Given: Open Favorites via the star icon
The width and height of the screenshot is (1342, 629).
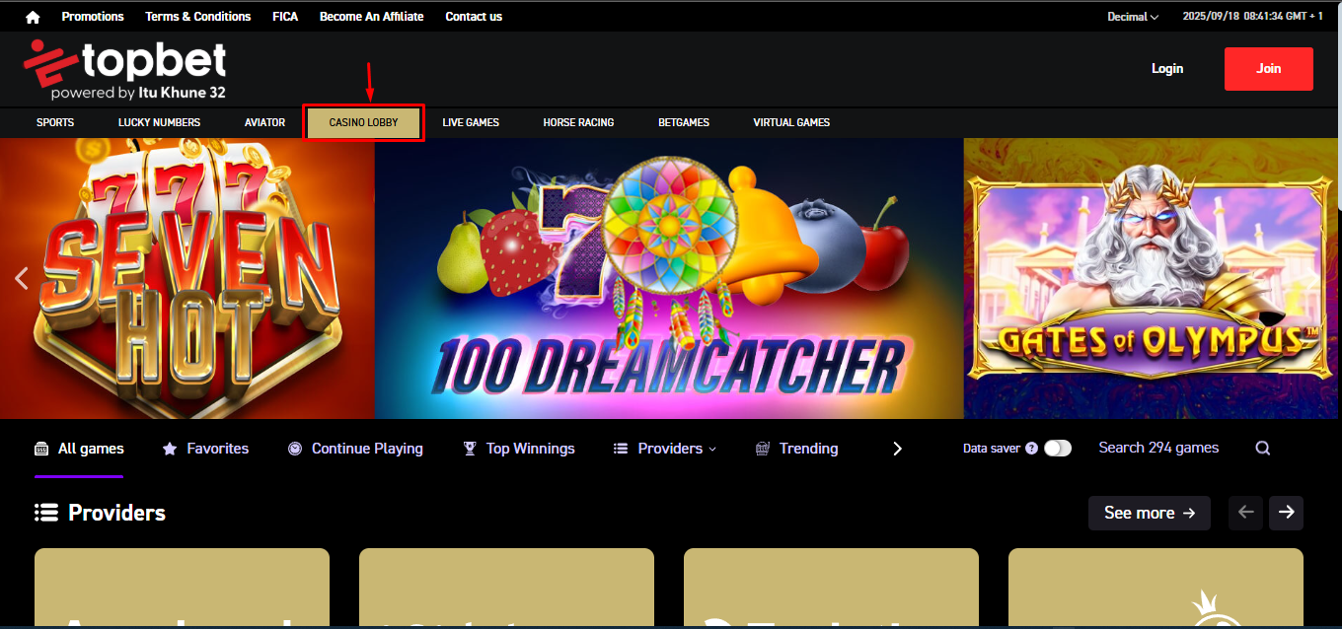Looking at the screenshot, I should tap(168, 448).
